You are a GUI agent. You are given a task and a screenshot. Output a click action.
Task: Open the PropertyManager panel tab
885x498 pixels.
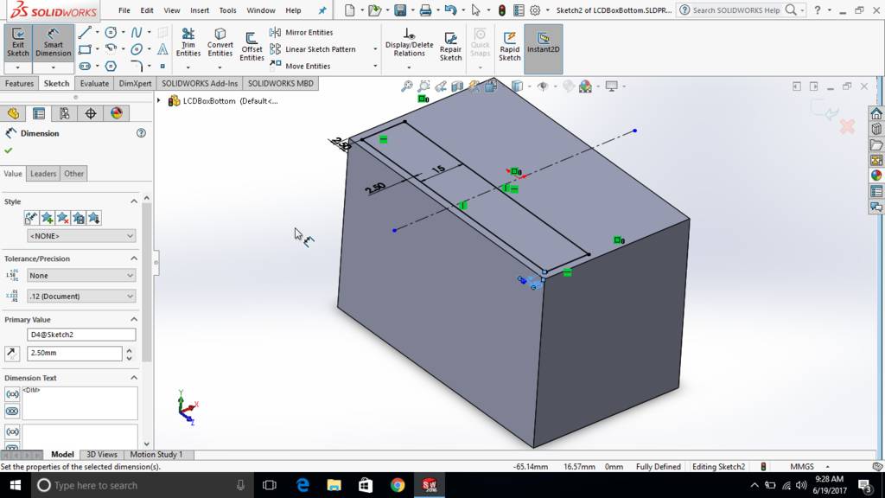tap(39, 113)
